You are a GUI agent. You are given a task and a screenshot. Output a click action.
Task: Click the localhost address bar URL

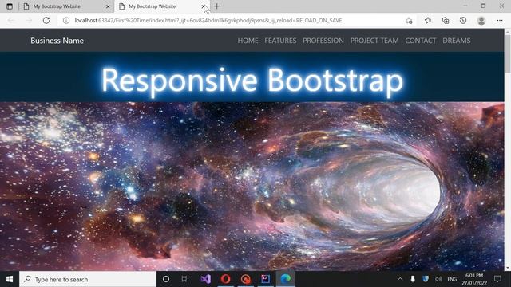point(208,20)
